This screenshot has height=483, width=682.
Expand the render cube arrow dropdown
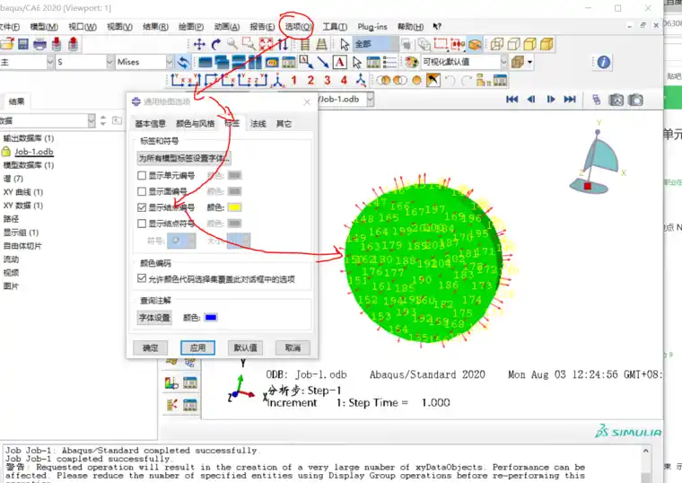click(529, 62)
